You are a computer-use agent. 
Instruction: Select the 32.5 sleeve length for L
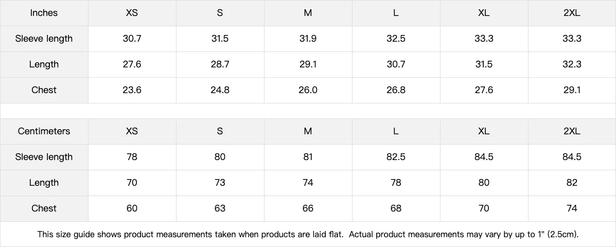click(x=396, y=39)
